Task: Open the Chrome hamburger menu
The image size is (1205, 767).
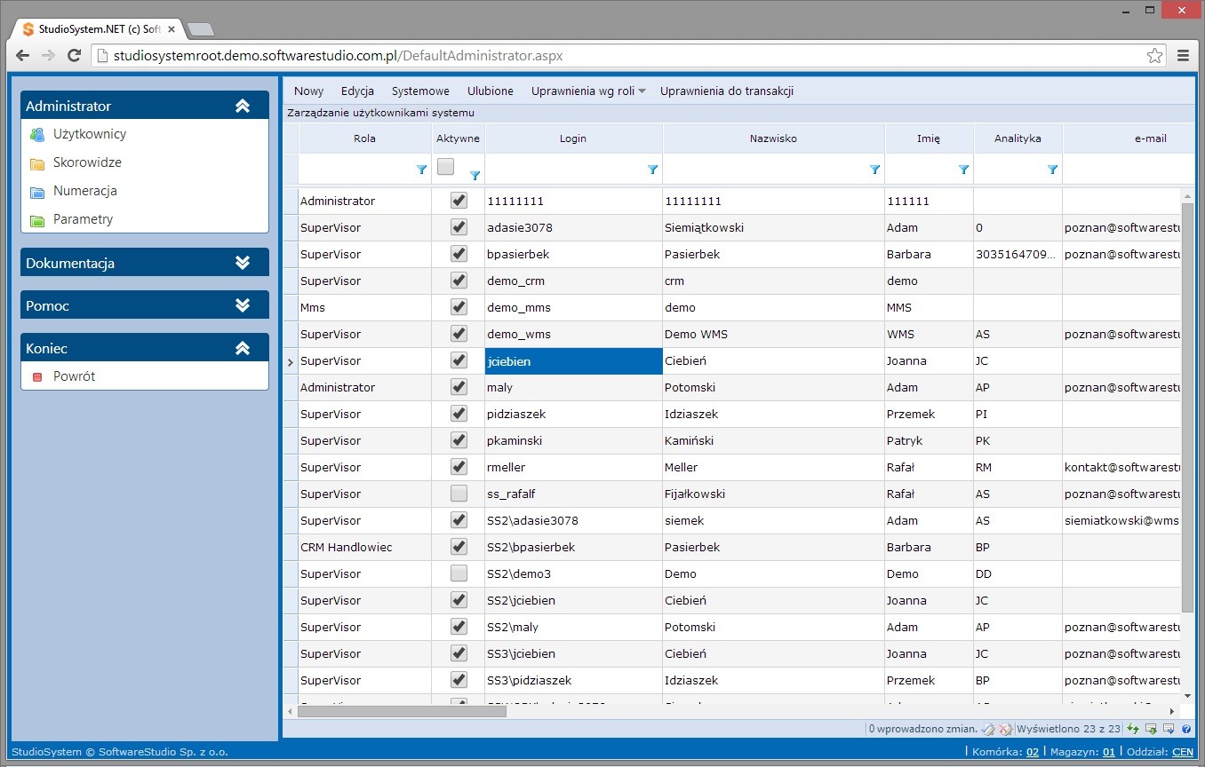Action: [1183, 55]
